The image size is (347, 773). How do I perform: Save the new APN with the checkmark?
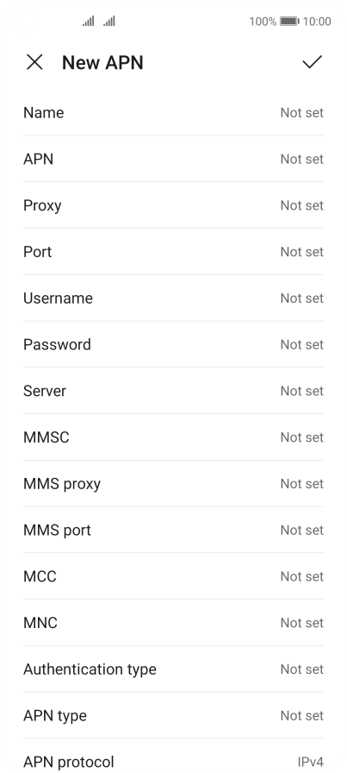click(x=312, y=62)
